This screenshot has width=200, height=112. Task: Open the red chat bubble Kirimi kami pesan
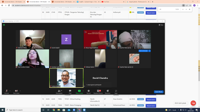click(x=193, y=103)
